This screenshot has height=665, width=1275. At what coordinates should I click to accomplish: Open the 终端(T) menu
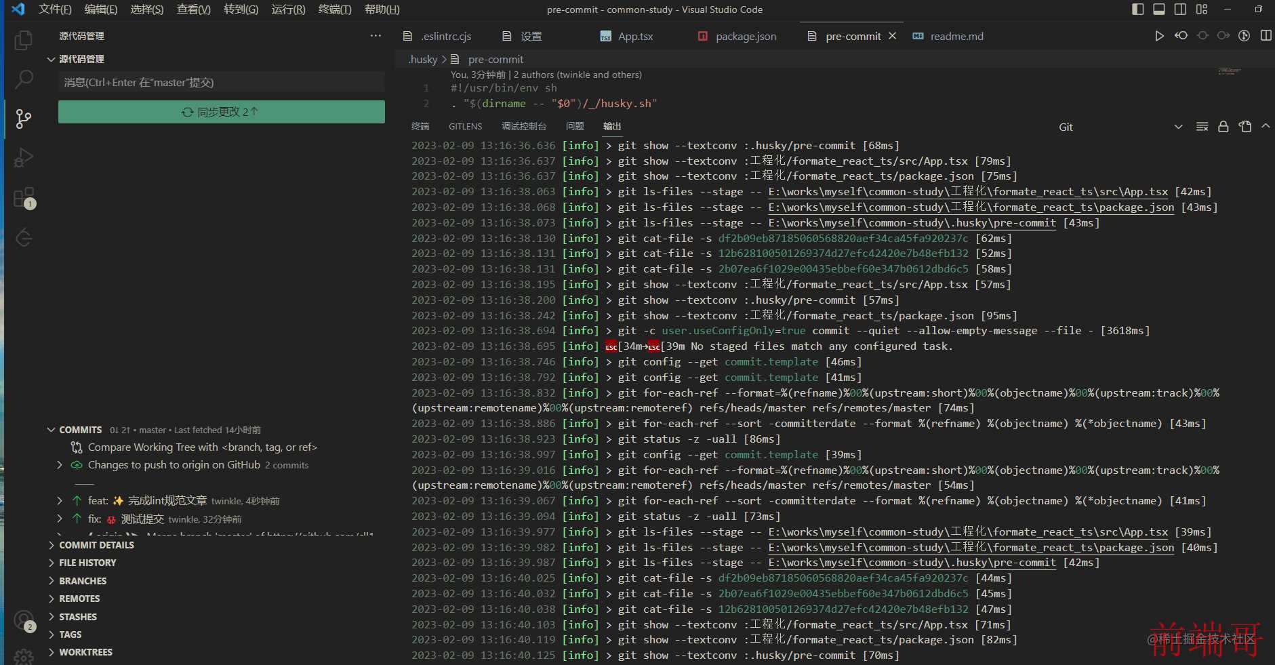click(335, 9)
